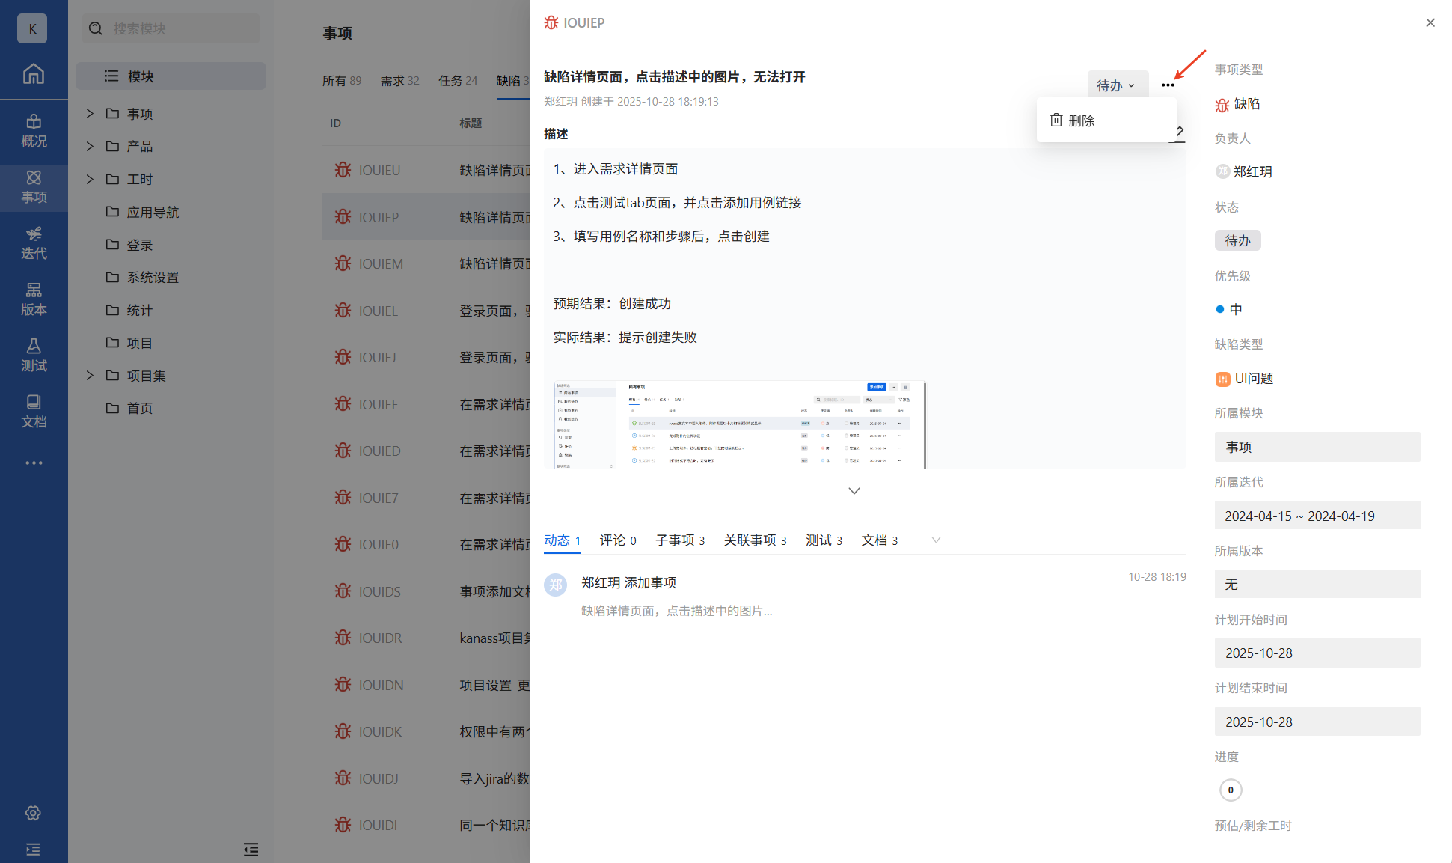The width and height of the screenshot is (1452, 863).
Task: Expand the 产品 folder in tree
Action: click(90, 147)
